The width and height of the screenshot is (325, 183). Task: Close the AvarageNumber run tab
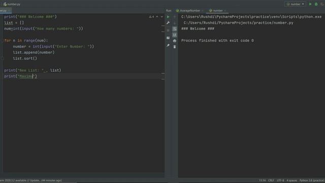203,11
